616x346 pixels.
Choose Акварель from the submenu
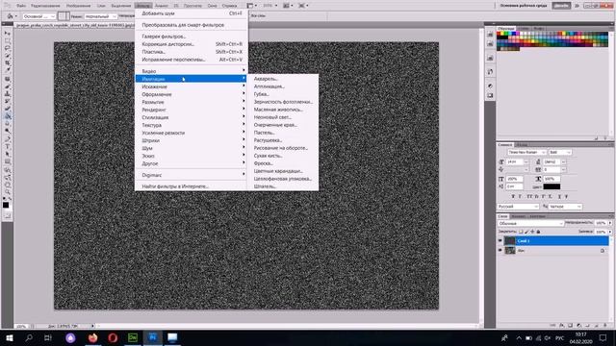[266, 79]
